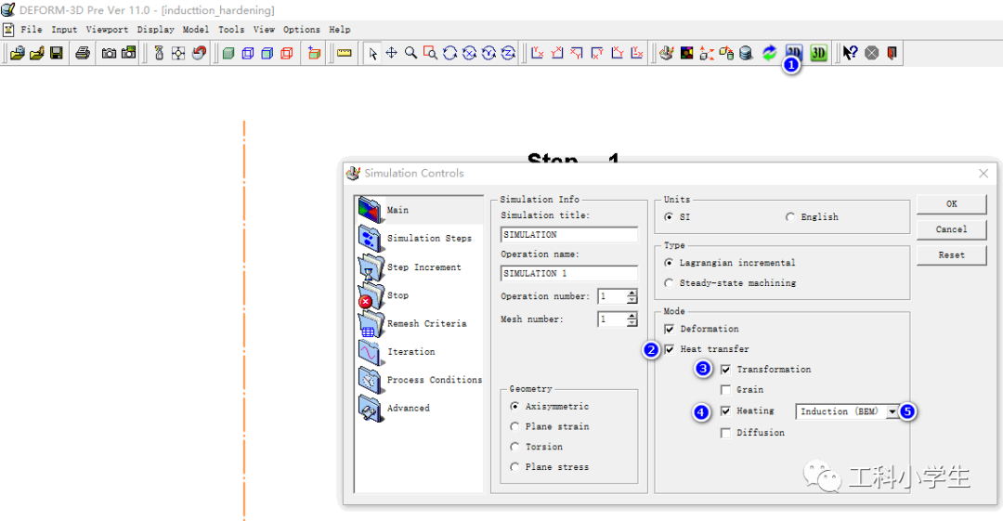
Task: Click the printer icon
Action: pos(83,53)
